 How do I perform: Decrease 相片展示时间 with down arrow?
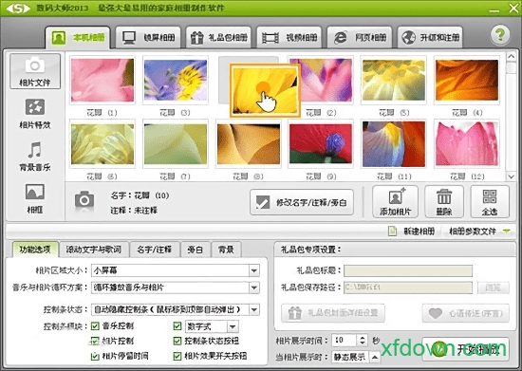(362, 343)
